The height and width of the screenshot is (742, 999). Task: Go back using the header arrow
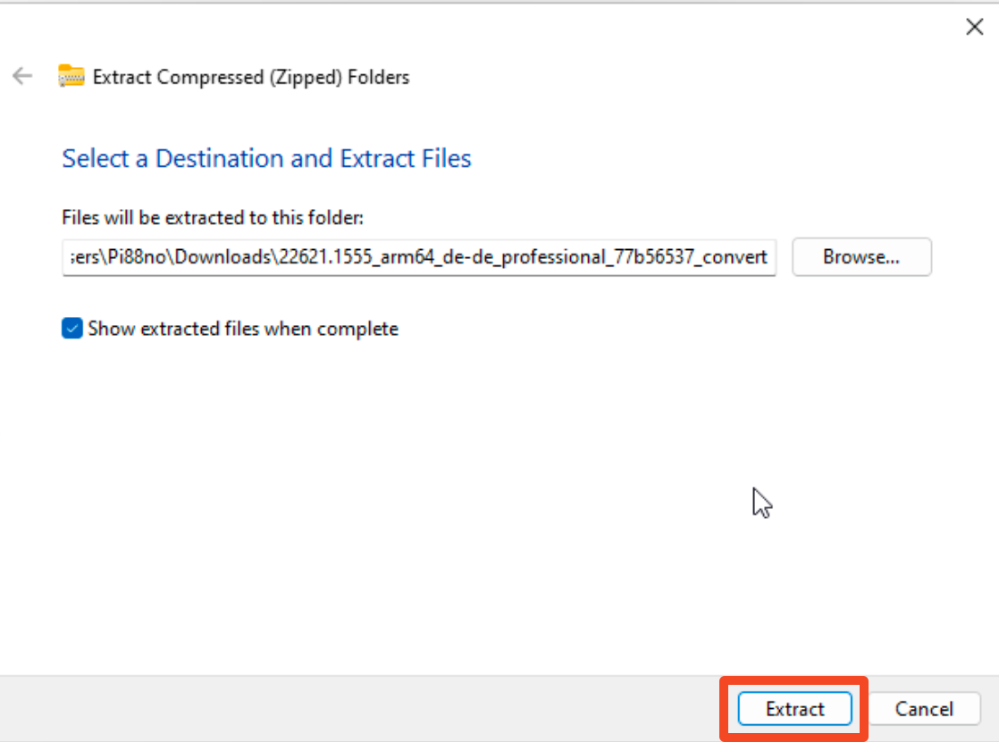pos(22,77)
